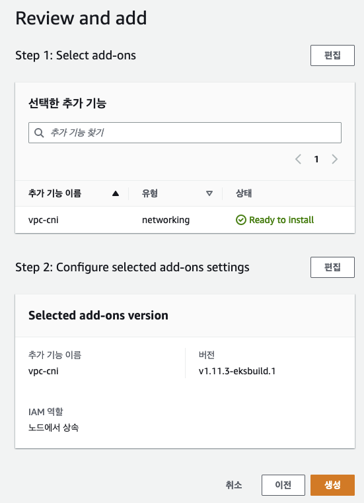Focus the 추가 기능 찾기 search field

[184, 133]
